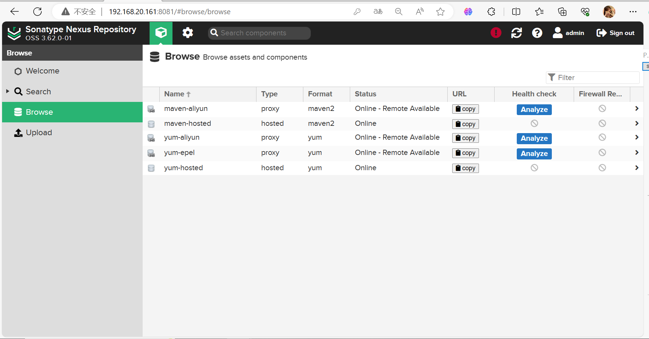Screen dimensions: 649x339
Task: Open browser split screen icon
Action: click(x=516, y=12)
